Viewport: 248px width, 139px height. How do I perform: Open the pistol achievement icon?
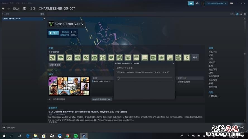(69, 58)
